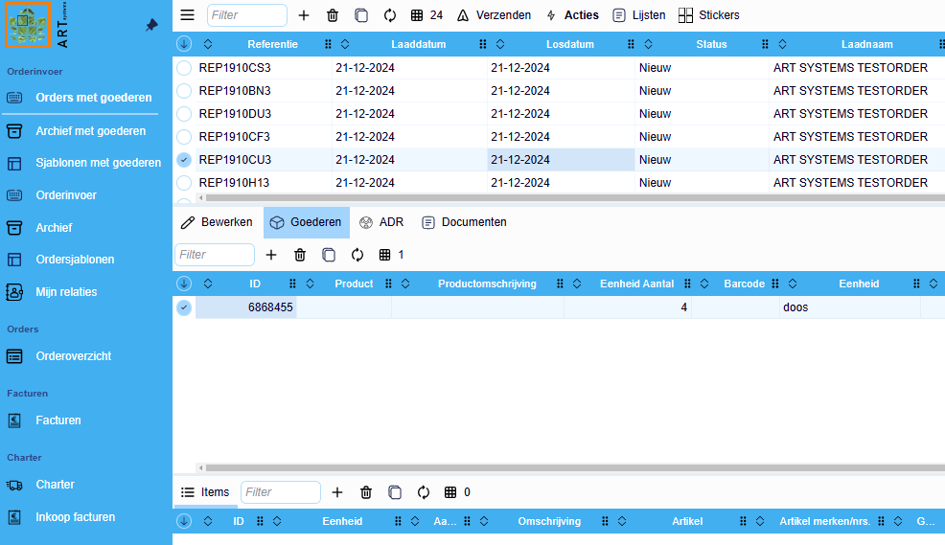Viewport: 945px width, 545px height.
Task: Click the ART Systems logo
Action: pos(29,25)
